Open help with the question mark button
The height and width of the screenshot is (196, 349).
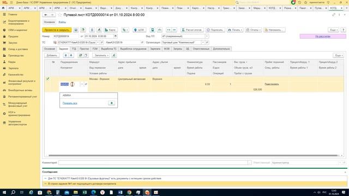[343, 30]
